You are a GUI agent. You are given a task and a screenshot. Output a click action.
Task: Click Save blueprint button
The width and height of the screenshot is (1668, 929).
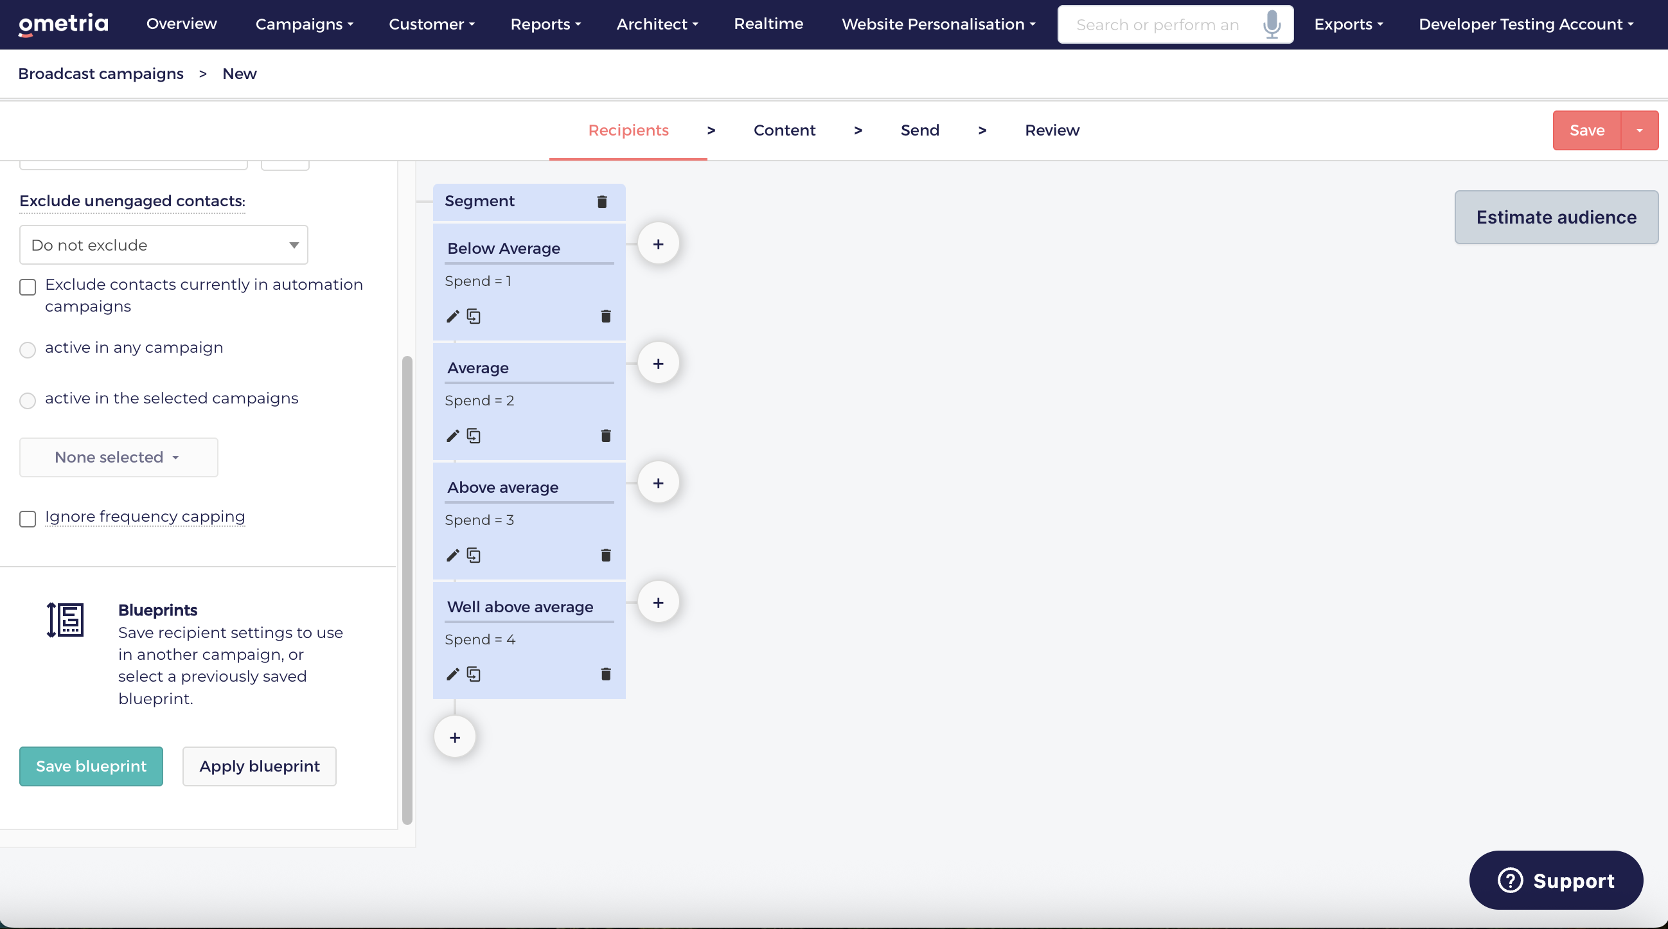tap(91, 766)
